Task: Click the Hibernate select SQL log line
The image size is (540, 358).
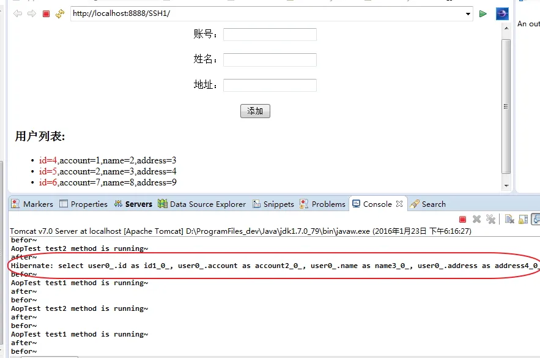Action: (275, 266)
